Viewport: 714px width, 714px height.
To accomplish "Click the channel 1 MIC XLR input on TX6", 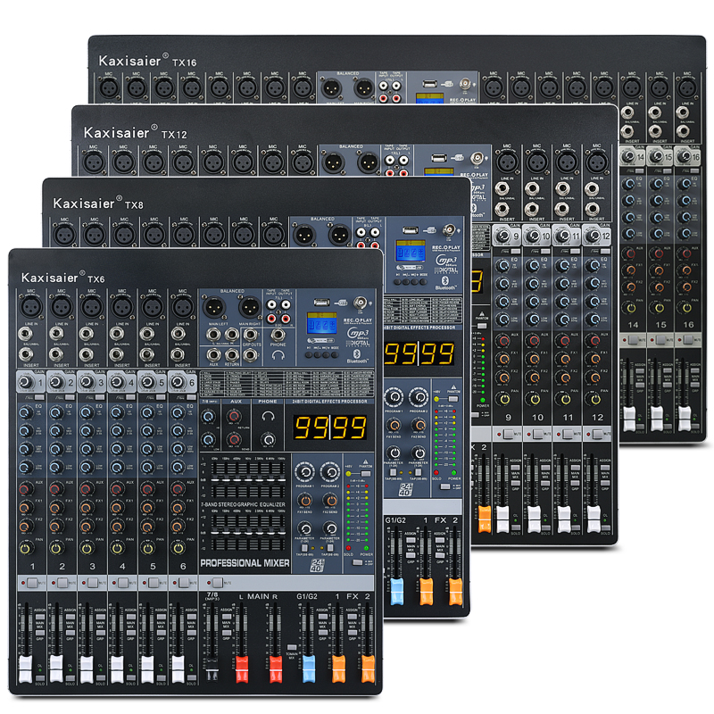I will click(x=31, y=306).
